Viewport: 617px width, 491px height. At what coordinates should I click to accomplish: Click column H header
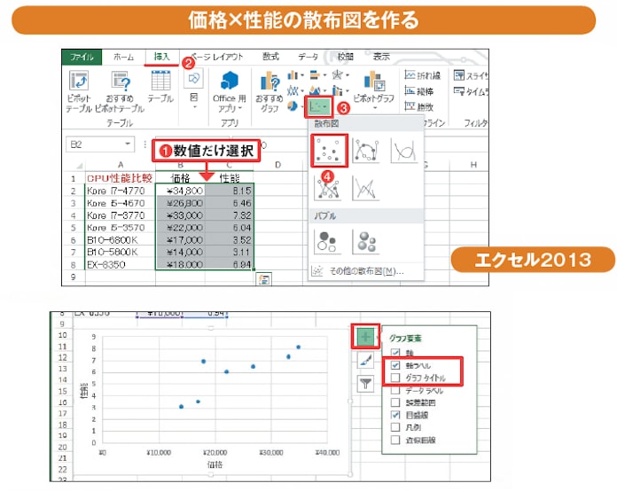(473, 165)
